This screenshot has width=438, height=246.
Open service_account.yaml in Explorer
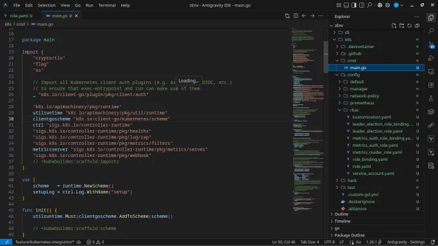pyautogui.click(x=373, y=173)
